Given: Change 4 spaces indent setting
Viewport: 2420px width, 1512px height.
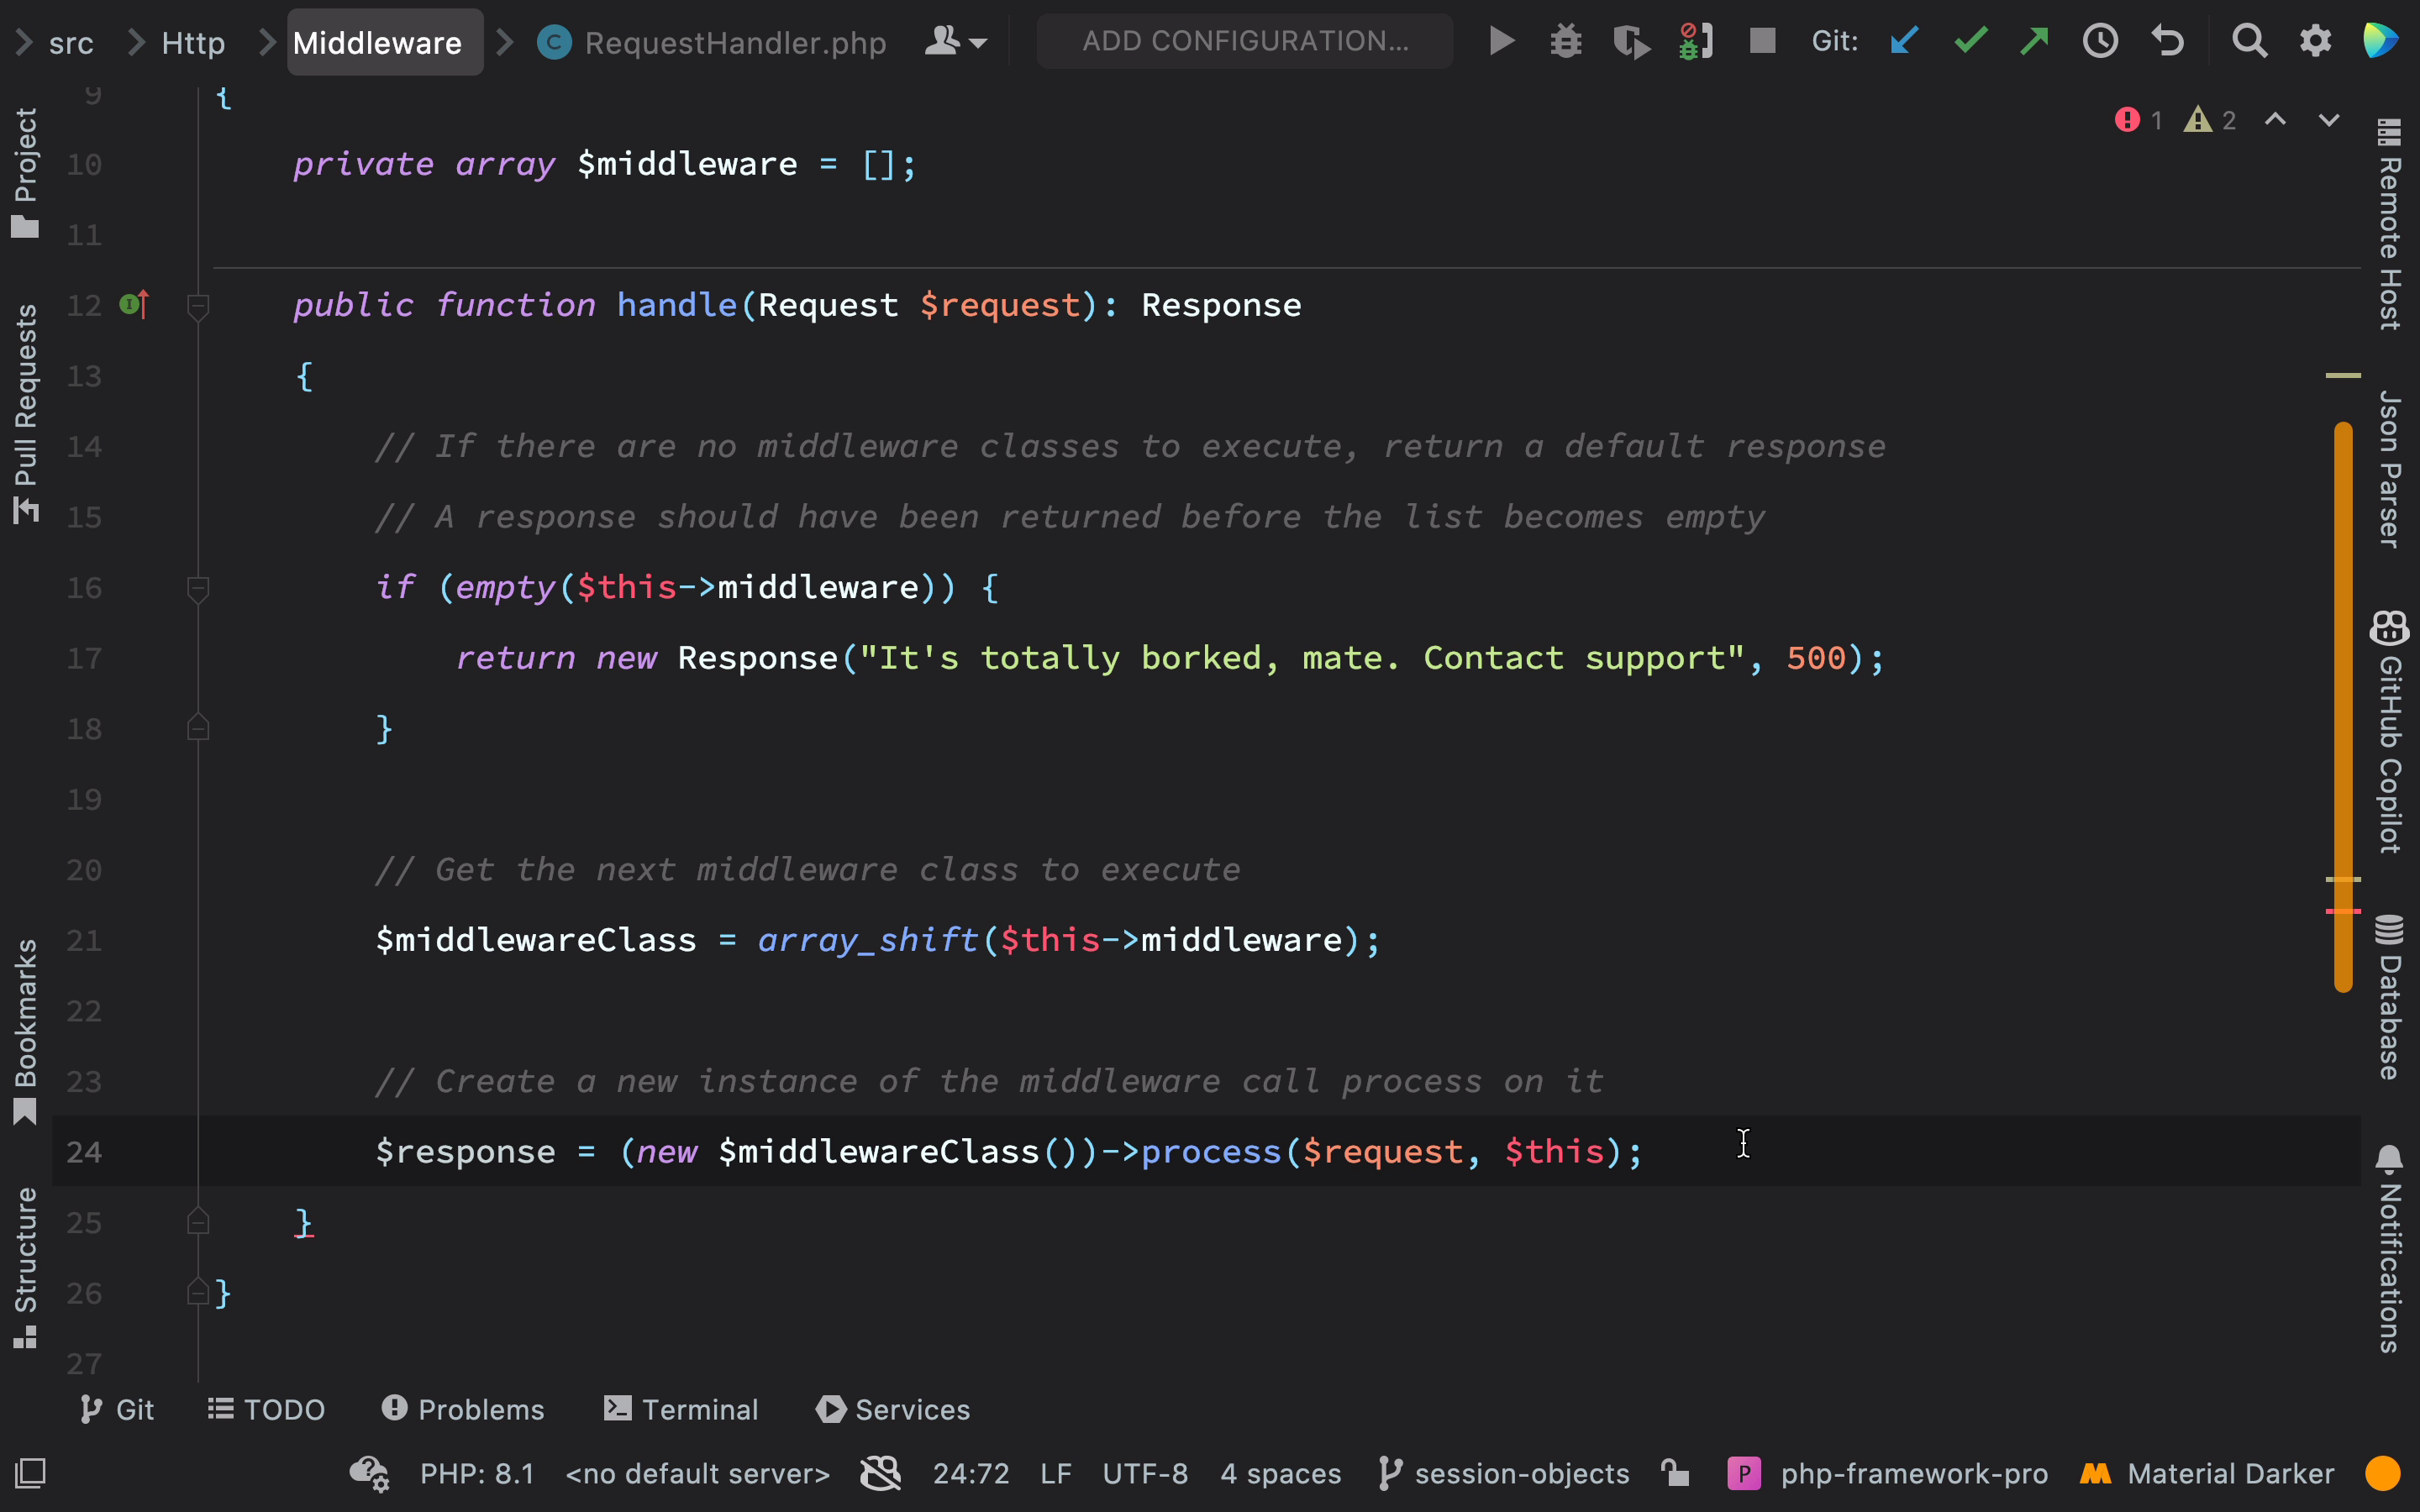Looking at the screenshot, I should pyautogui.click(x=1281, y=1474).
